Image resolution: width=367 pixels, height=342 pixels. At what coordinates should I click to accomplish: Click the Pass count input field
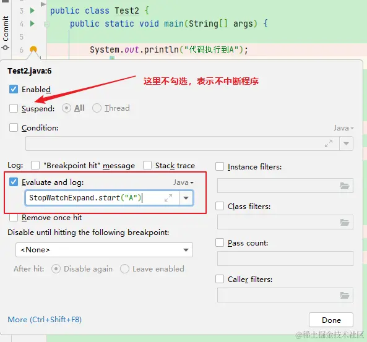pyautogui.click(x=285, y=259)
